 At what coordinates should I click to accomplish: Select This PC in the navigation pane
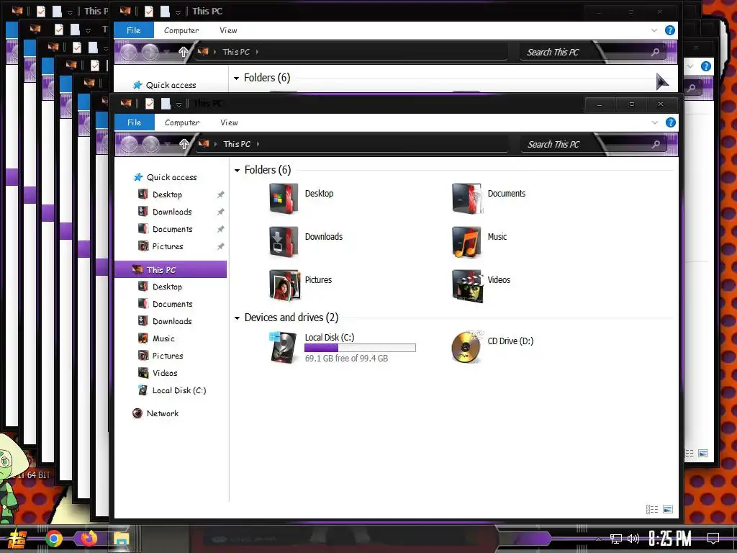(171, 269)
